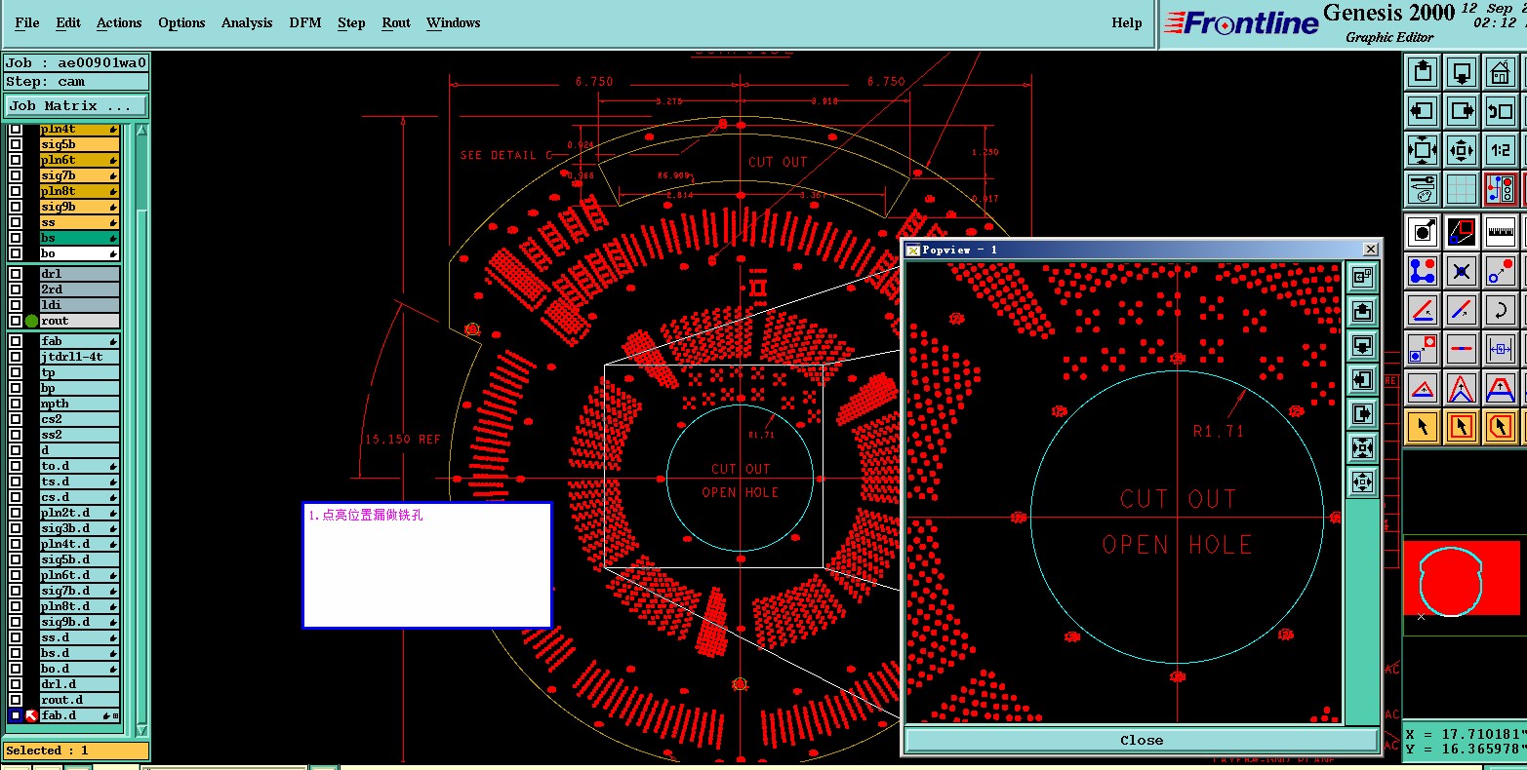The image size is (1527, 770).
Task: Open the DFM menu
Action: click(305, 22)
